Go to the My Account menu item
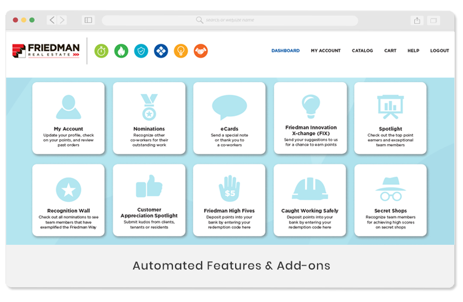Viewport: 463px width, 302px height. pyautogui.click(x=325, y=51)
